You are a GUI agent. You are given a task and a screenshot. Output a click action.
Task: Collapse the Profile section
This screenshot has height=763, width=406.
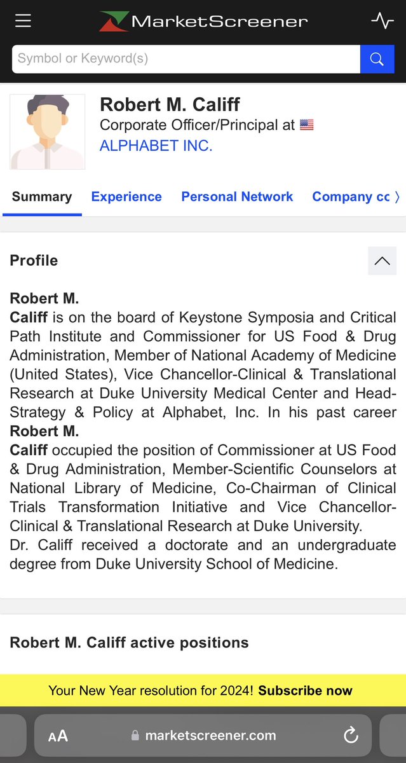(382, 261)
